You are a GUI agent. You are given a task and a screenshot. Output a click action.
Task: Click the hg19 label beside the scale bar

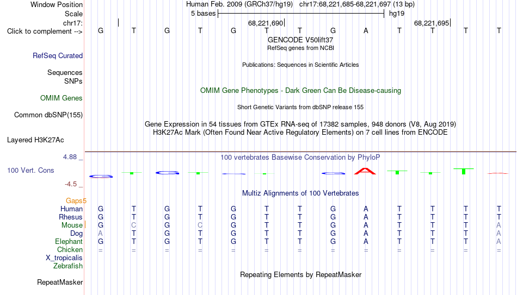coord(397,14)
